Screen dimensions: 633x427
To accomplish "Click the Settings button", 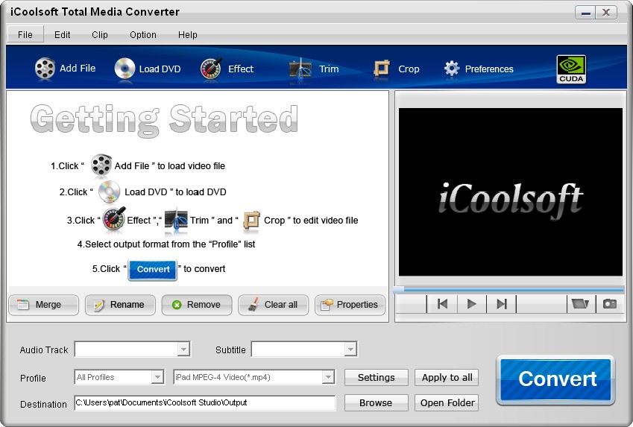I will point(377,377).
